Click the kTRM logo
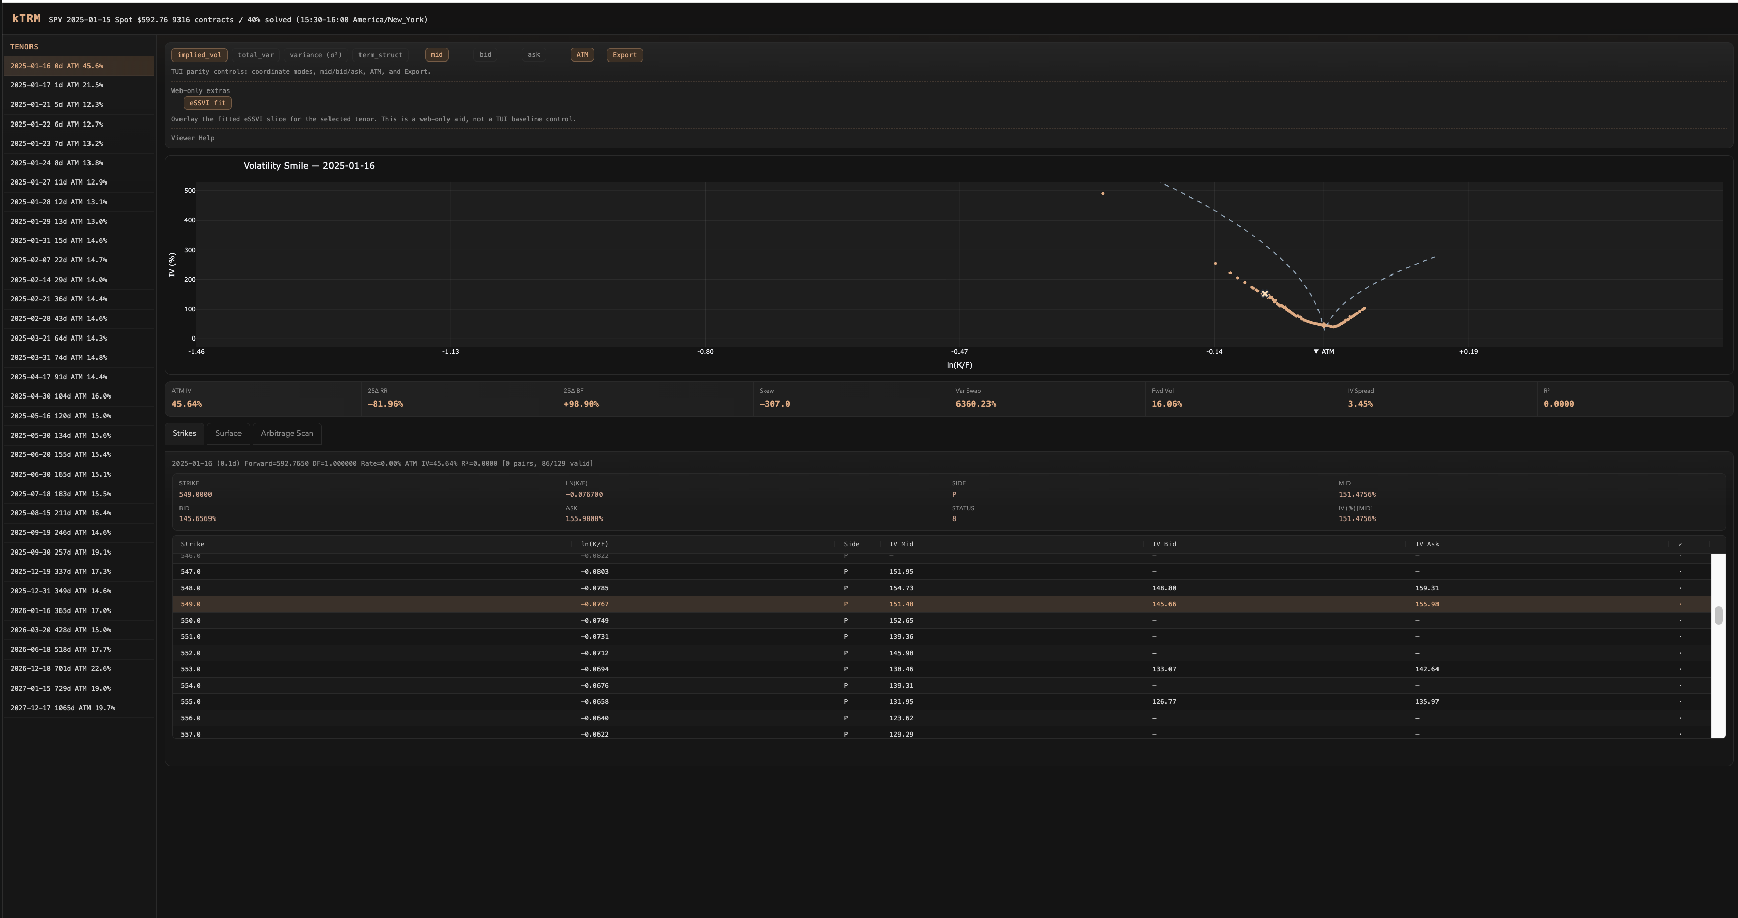Image resolution: width=1738 pixels, height=918 pixels. pyautogui.click(x=26, y=19)
